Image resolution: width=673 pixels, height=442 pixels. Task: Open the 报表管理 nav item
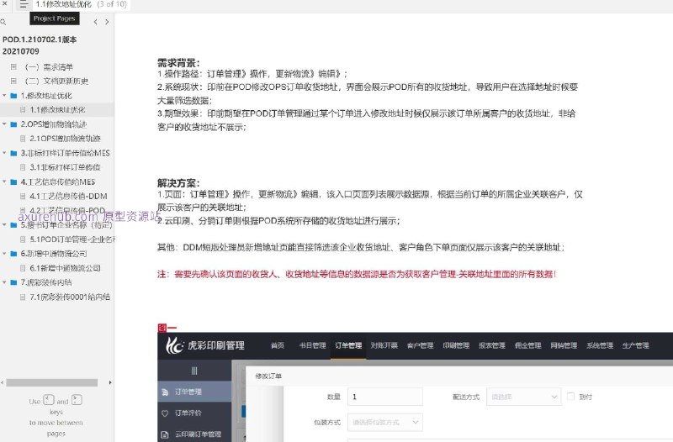[x=492, y=345]
